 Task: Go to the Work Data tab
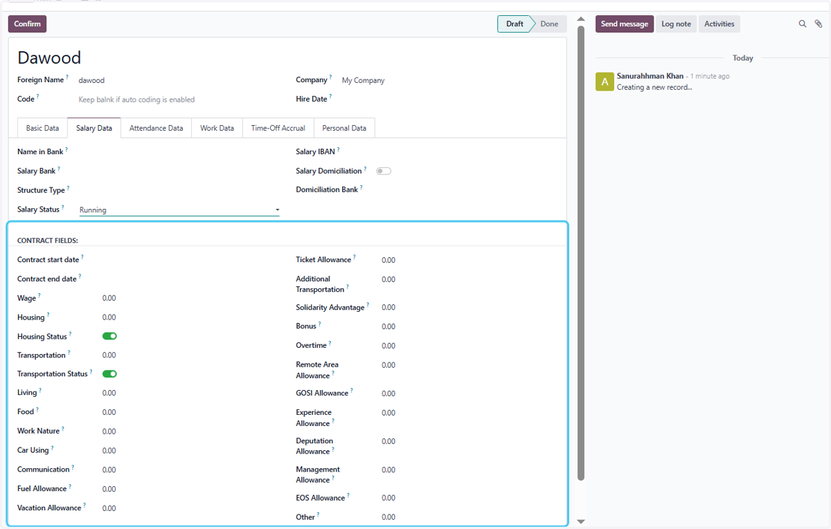coord(217,128)
